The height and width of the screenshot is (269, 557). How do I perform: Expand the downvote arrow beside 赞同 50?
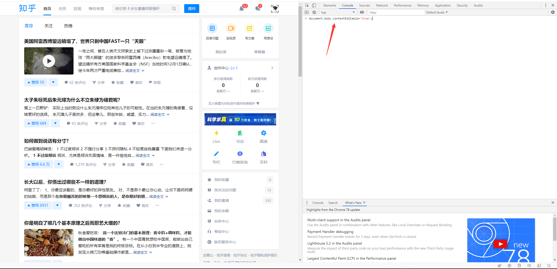tap(53, 82)
